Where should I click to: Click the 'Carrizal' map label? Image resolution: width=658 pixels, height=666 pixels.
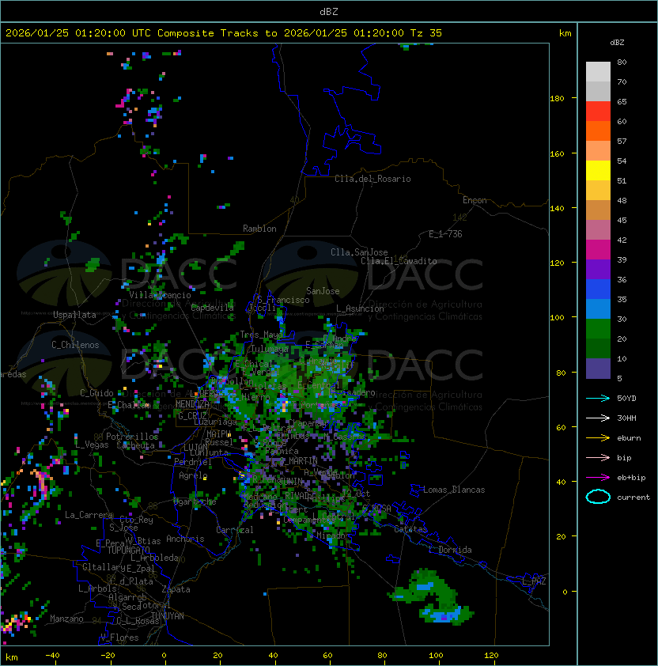click(235, 530)
